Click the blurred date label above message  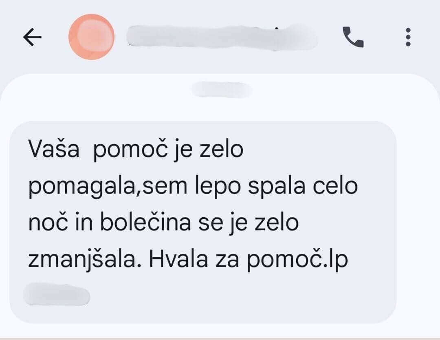221,90
